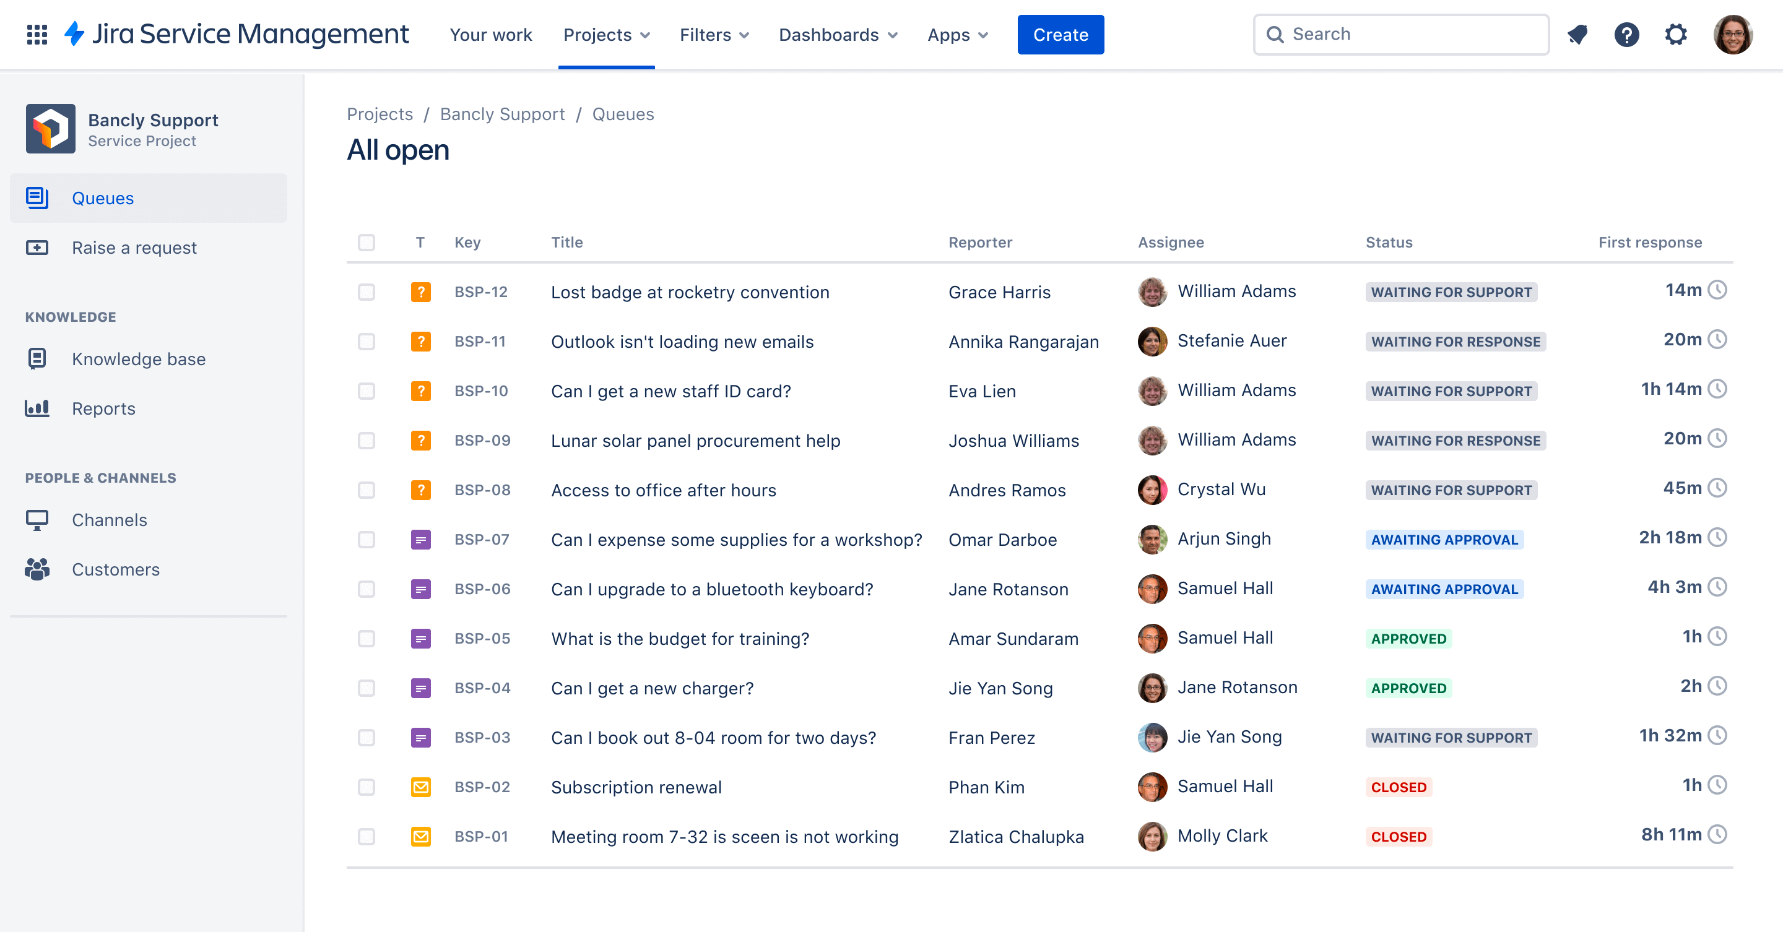
Task: Click the Raise a request icon
Action: click(x=37, y=248)
